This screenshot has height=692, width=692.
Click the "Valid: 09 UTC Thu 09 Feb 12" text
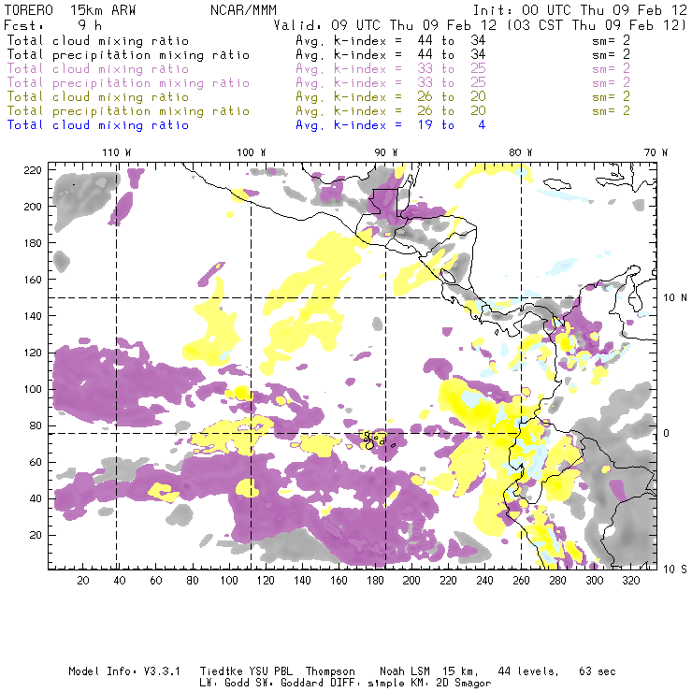[x=384, y=25]
